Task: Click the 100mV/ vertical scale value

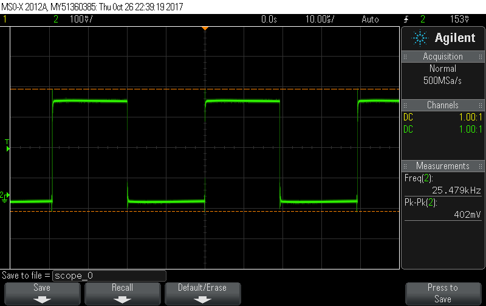Action: pos(81,19)
